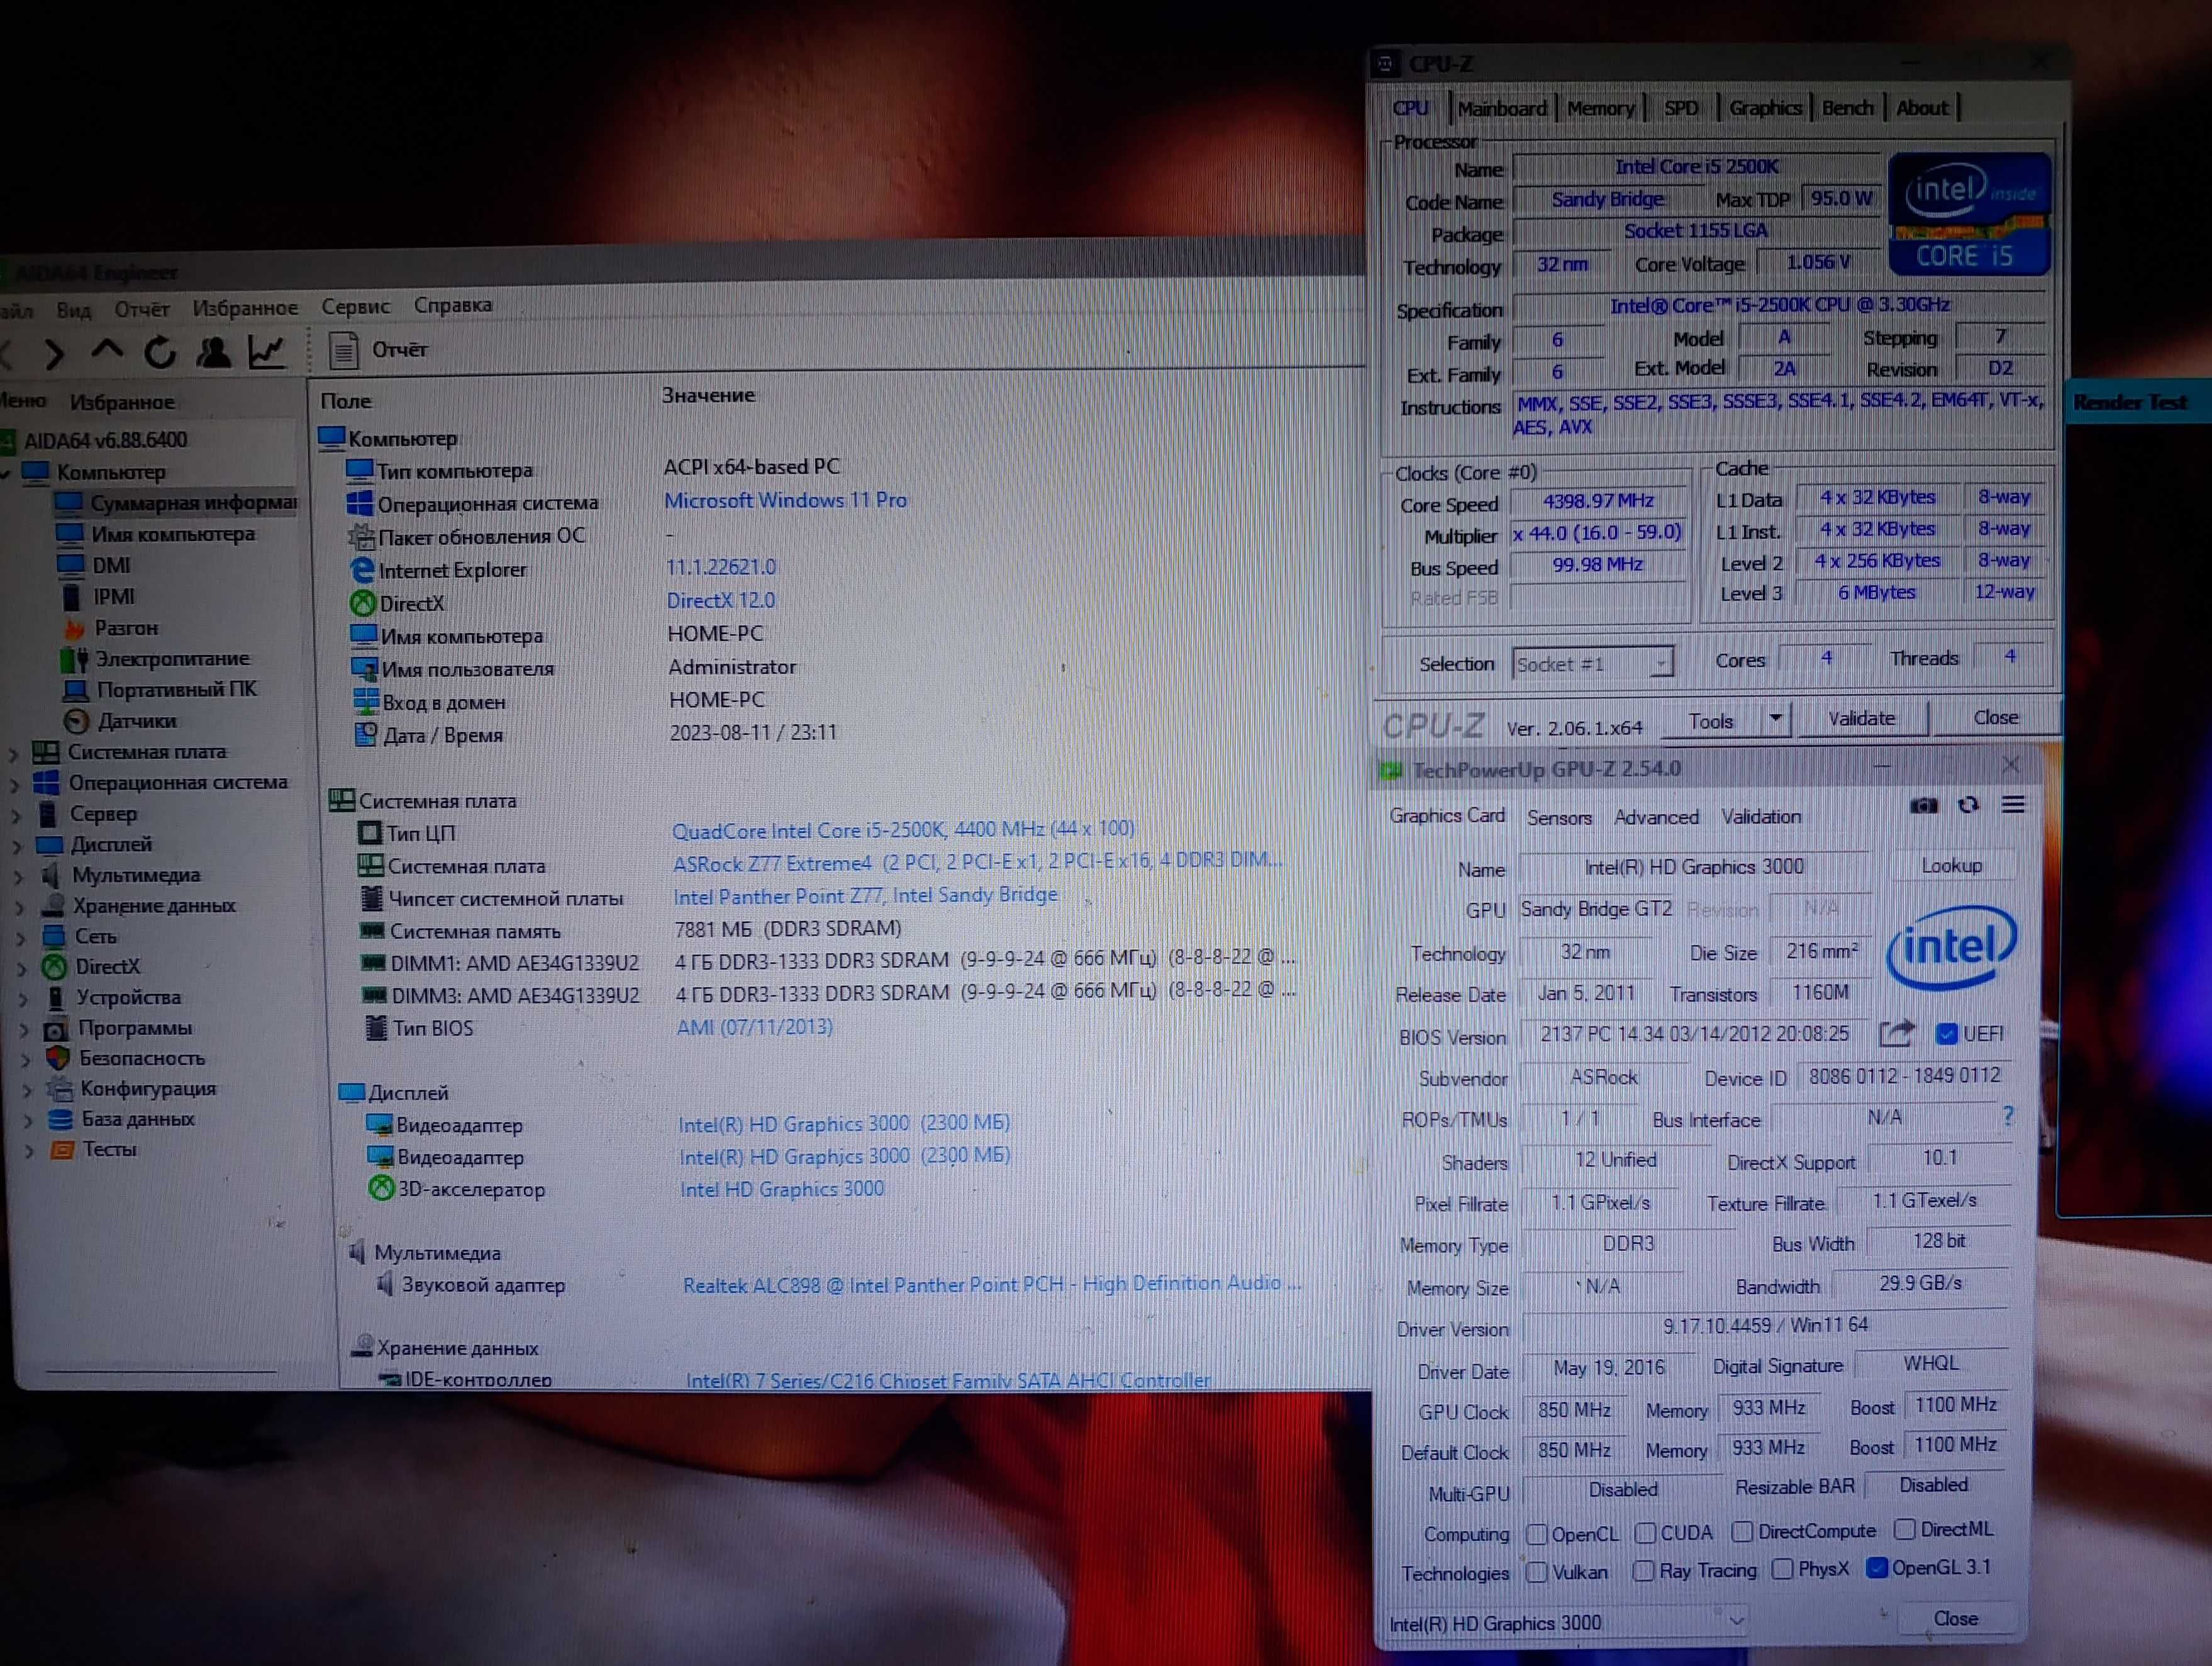This screenshot has height=1666, width=2212.
Task: Switch to GPU-Z Advanced tab
Action: (1656, 817)
